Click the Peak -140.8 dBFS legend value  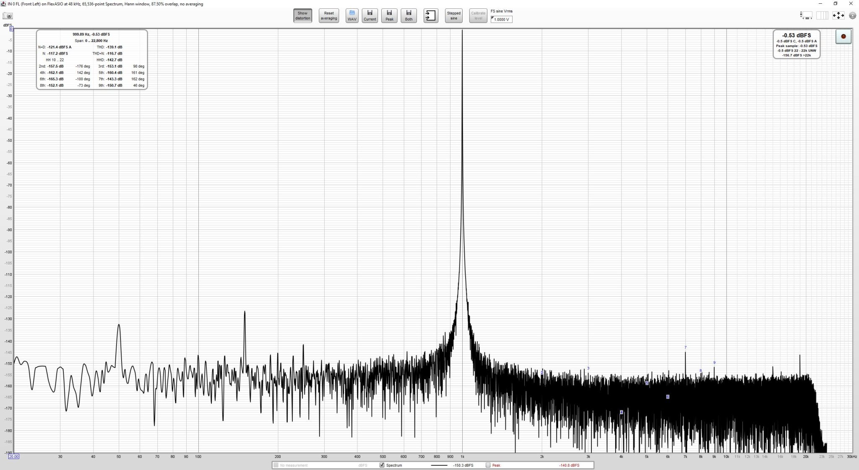(x=569, y=465)
